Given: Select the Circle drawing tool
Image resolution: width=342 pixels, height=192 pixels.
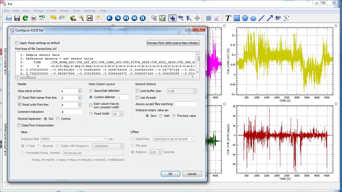Looking at the screenshot, I should [x=245, y=18].
